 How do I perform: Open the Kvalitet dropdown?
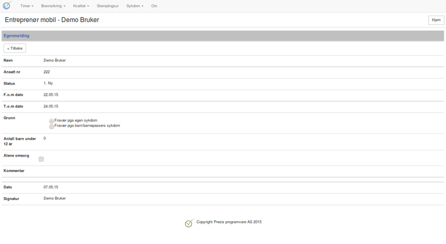pyautogui.click(x=81, y=6)
